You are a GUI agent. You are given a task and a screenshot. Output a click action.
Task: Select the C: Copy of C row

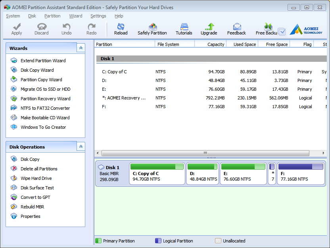pos(211,72)
